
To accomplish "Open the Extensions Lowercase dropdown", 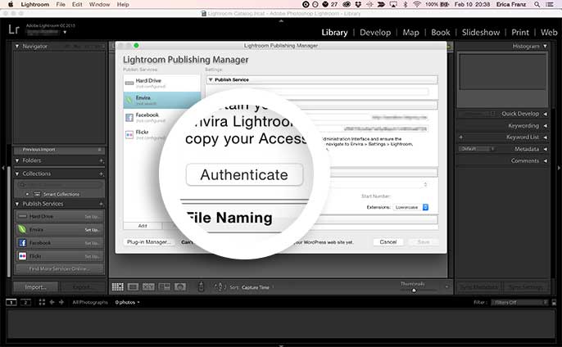I will [410, 207].
